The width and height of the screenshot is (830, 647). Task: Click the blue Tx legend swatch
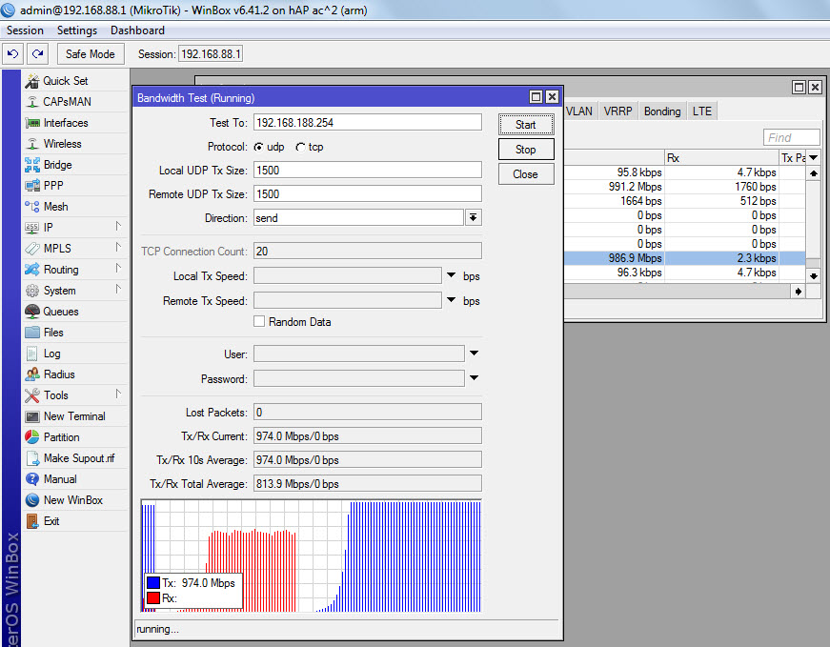pos(153,583)
